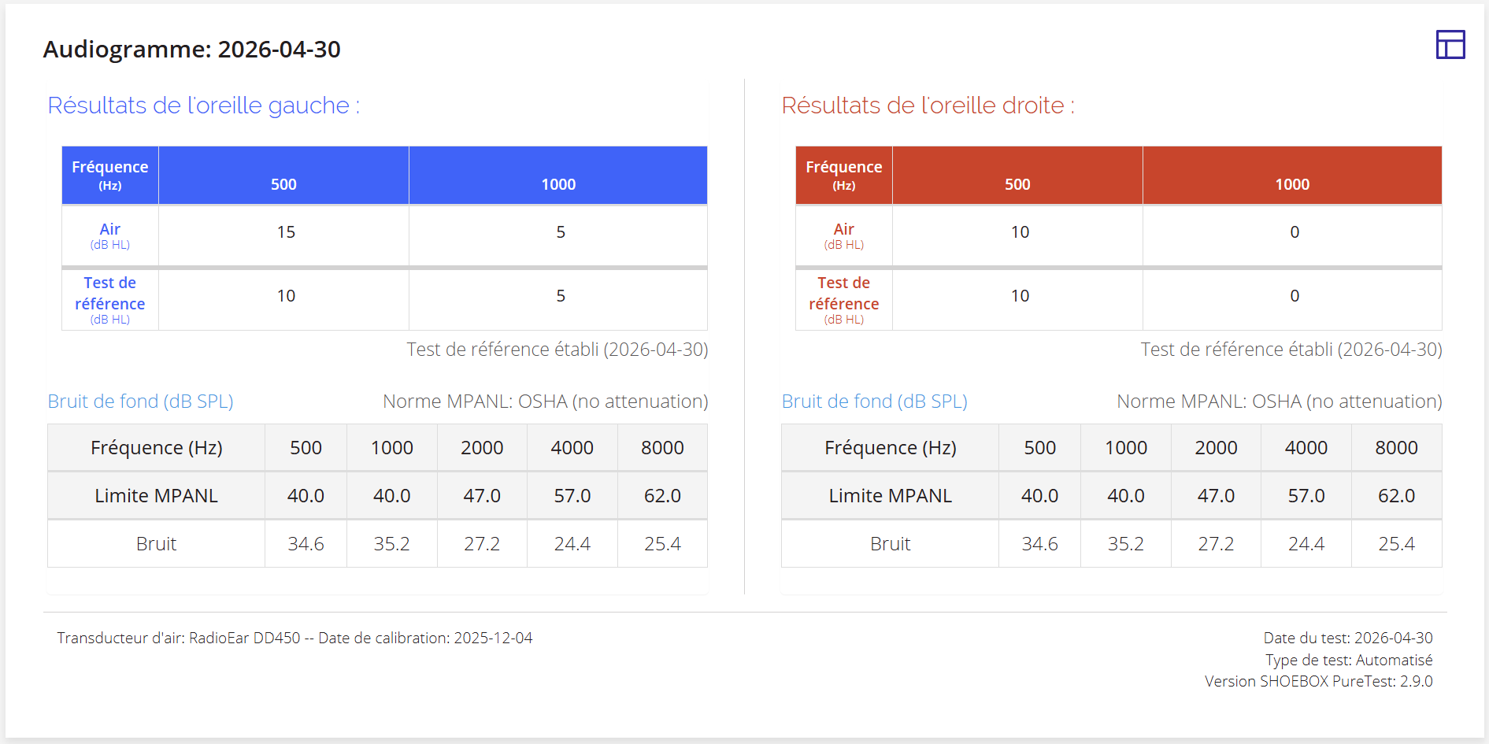The image size is (1489, 744).
Task: Click left Norme MPANL OSHA text
Action: coord(546,402)
